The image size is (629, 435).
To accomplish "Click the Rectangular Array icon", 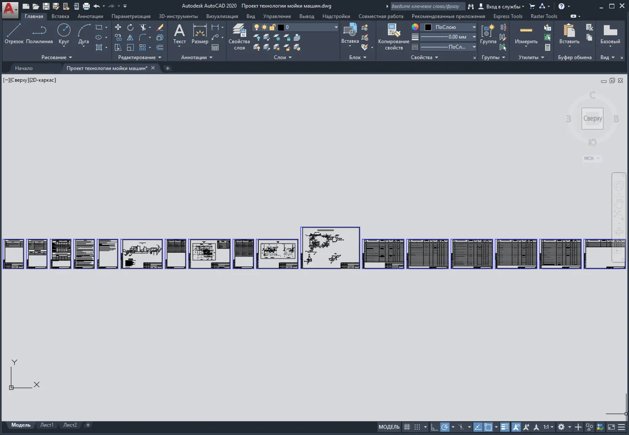I will click(x=143, y=47).
